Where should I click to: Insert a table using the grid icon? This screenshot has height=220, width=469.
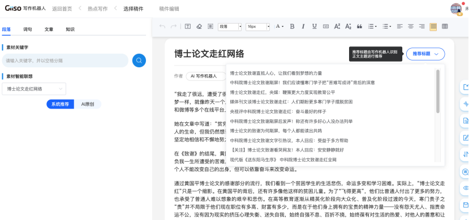click(445, 27)
